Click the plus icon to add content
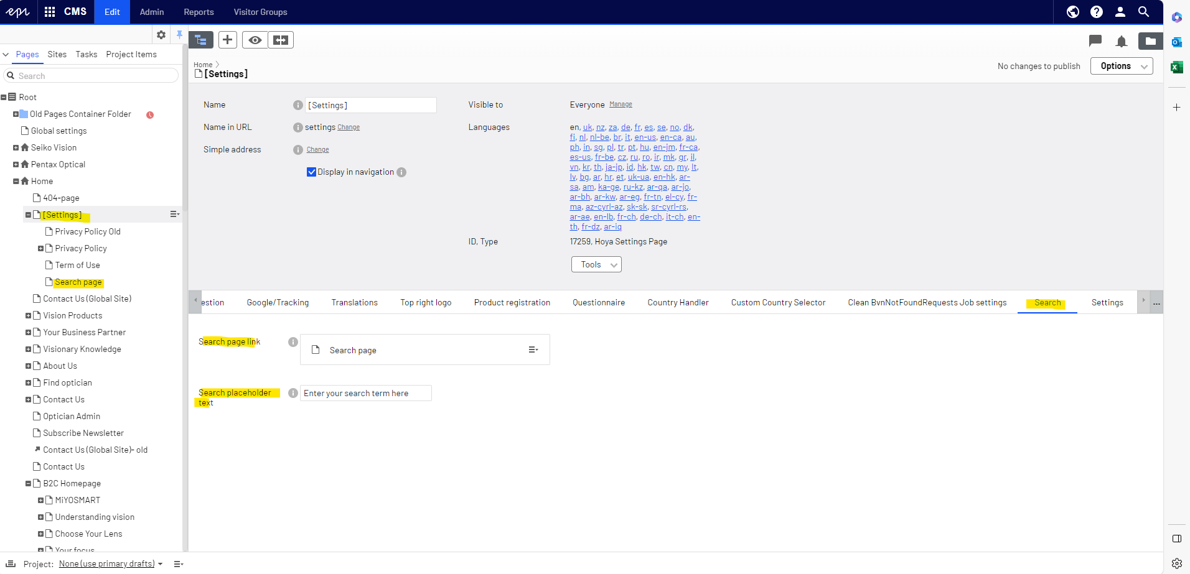Viewport: 1190px width, 574px height. [x=228, y=40]
